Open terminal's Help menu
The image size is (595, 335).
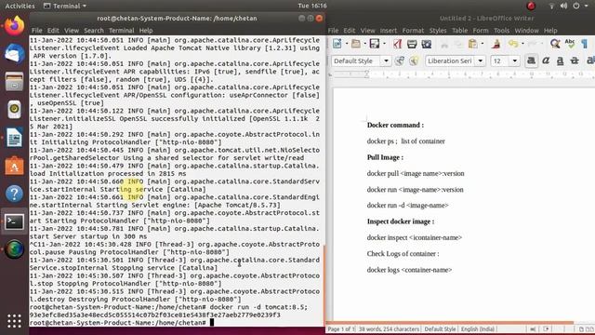pyautogui.click(x=146, y=31)
